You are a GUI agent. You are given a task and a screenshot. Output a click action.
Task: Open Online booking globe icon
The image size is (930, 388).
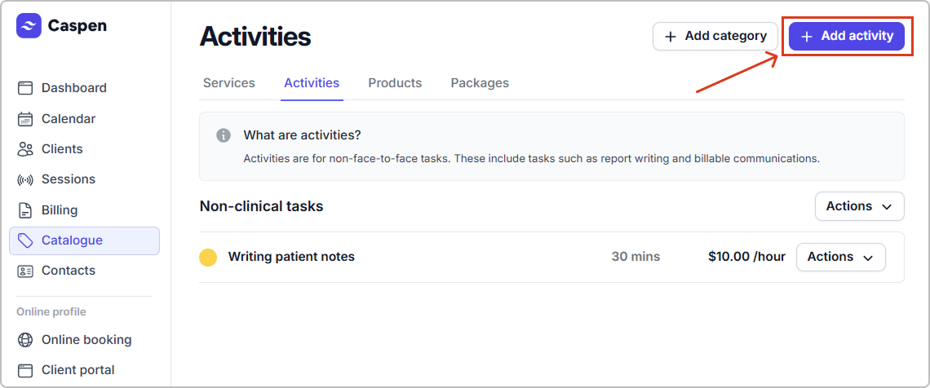click(25, 340)
